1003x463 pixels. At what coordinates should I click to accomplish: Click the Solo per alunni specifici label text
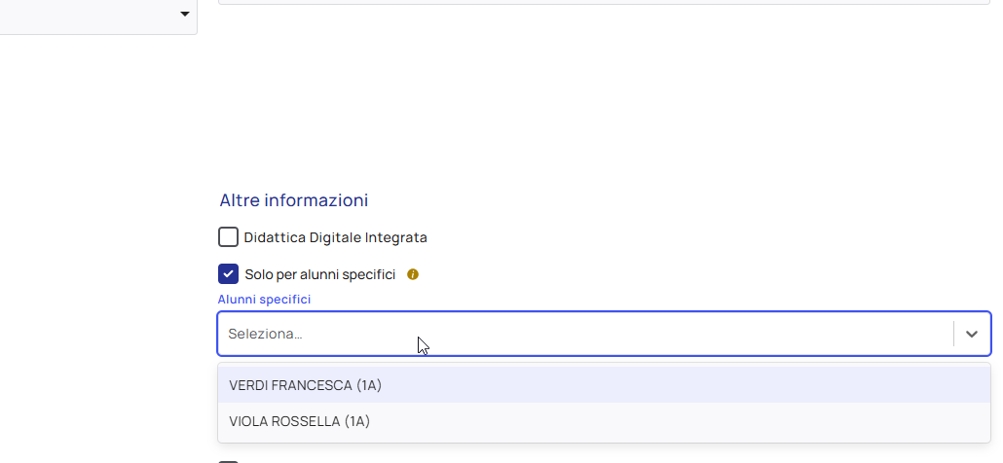[319, 274]
